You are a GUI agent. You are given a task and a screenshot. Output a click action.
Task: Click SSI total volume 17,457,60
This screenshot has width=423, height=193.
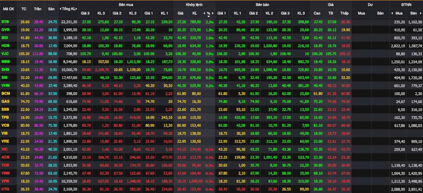click(x=69, y=78)
